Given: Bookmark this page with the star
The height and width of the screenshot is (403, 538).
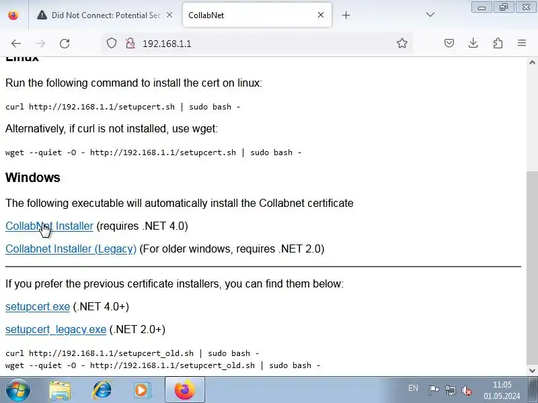Looking at the screenshot, I should pyautogui.click(x=401, y=43).
